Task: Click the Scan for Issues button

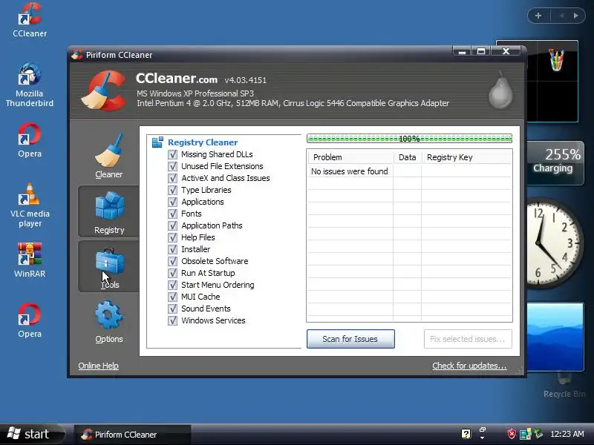Action: pos(350,339)
